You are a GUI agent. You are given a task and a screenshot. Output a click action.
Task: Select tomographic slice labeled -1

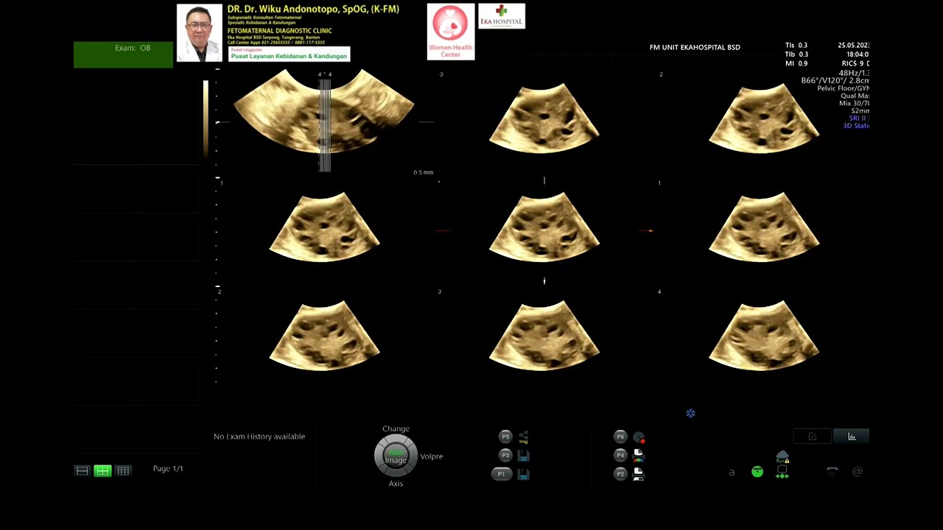pos(324,227)
